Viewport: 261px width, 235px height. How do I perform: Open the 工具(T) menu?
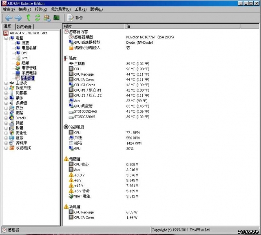(80, 9)
